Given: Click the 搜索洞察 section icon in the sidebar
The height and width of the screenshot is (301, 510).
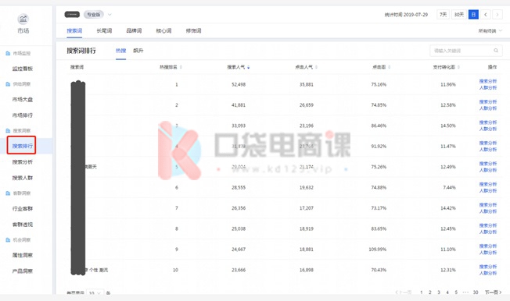Looking at the screenshot, I should (x=8, y=131).
